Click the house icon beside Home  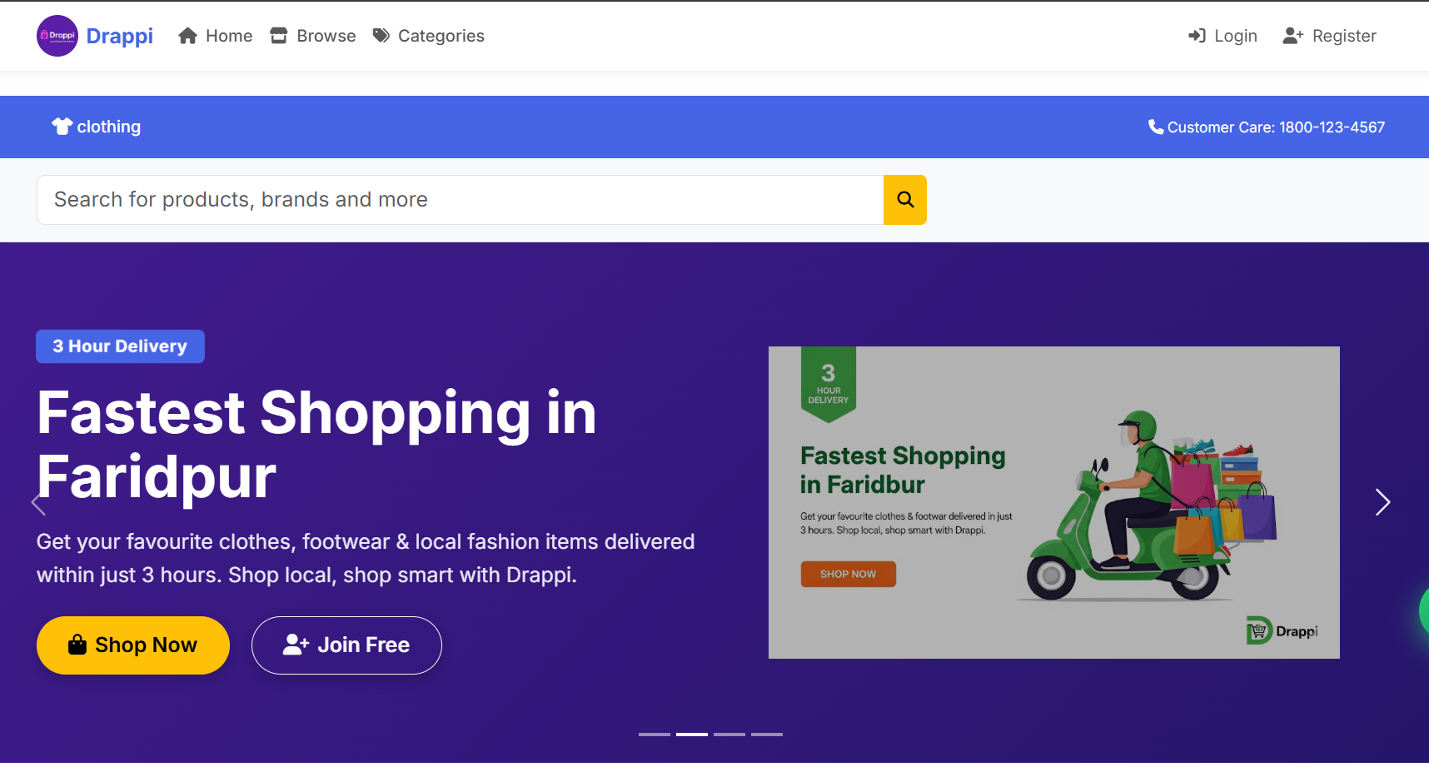click(188, 36)
